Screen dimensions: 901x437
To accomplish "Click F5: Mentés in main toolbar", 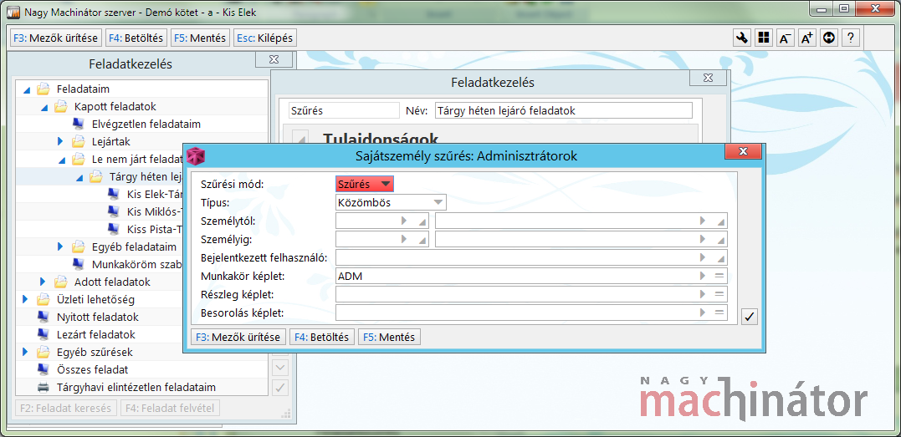I will [201, 38].
